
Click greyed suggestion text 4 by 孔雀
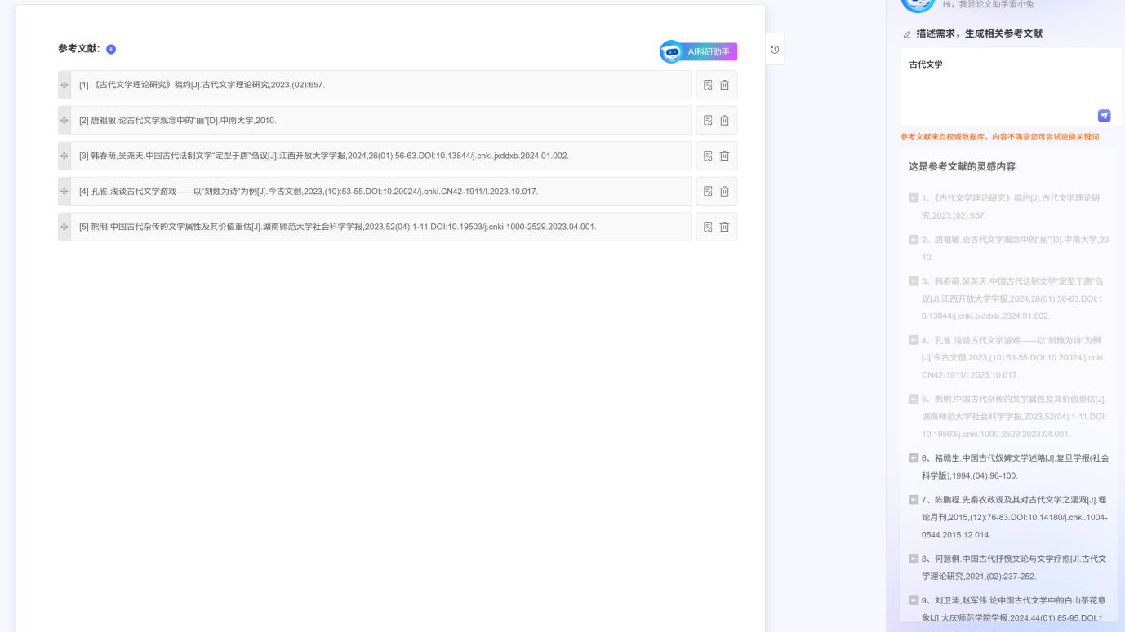(x=1013, y=357)
